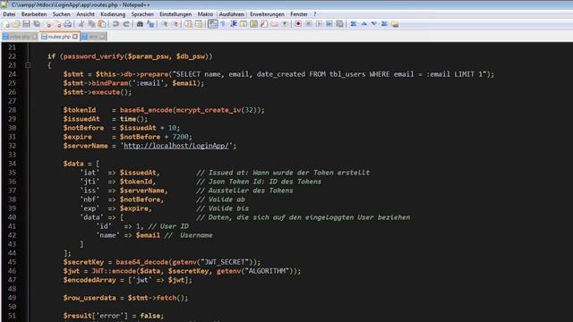Screen dimensions: 573x322
Task: Click the Save All toolbar icon
Action: (37, 24)
